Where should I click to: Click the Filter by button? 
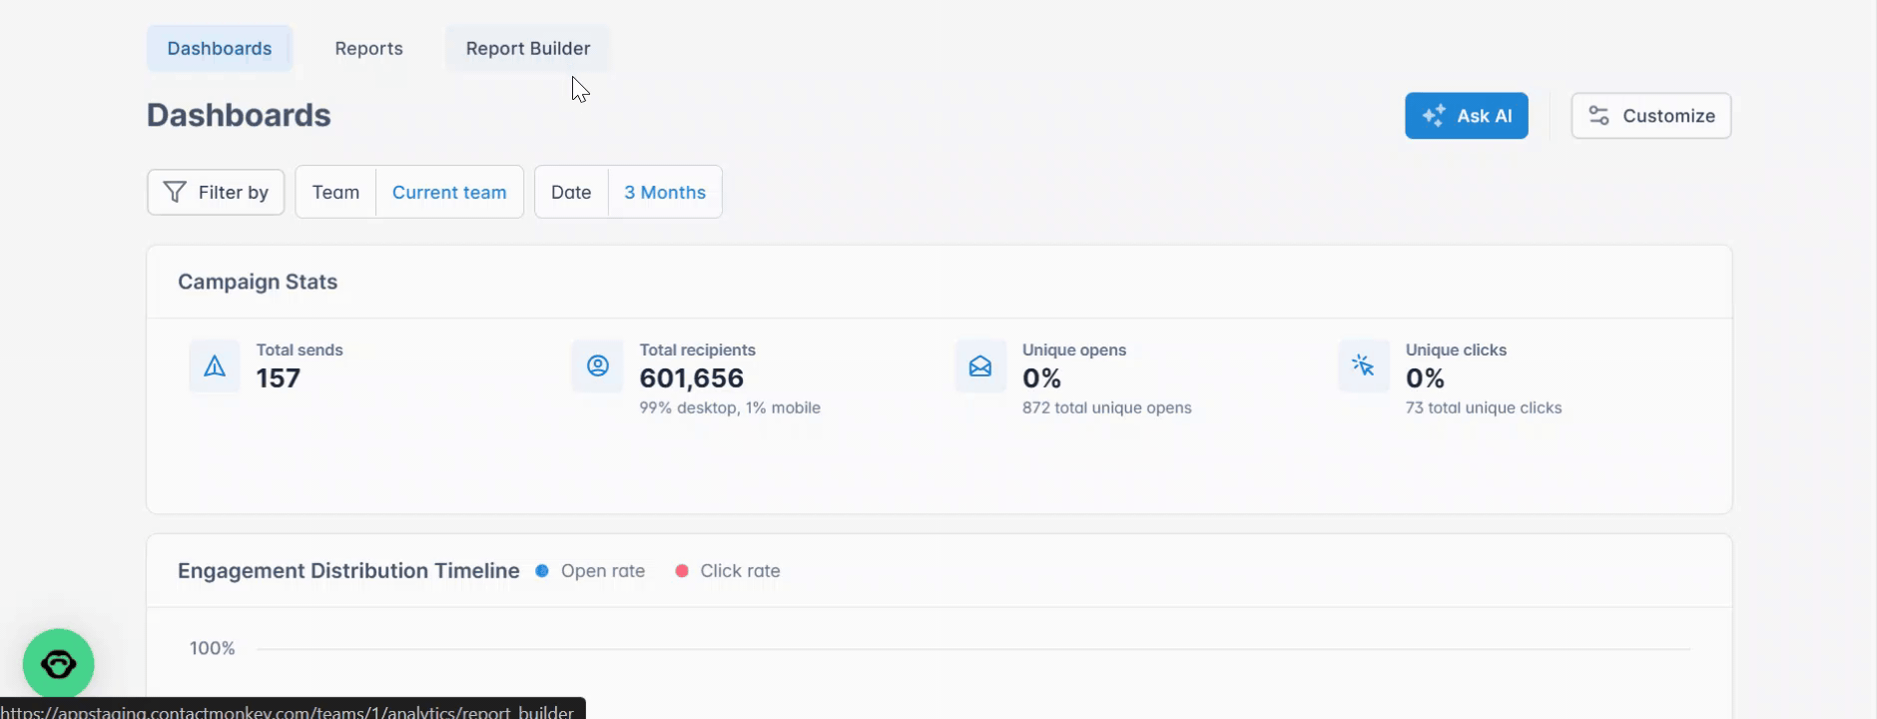tap(216, 192)
